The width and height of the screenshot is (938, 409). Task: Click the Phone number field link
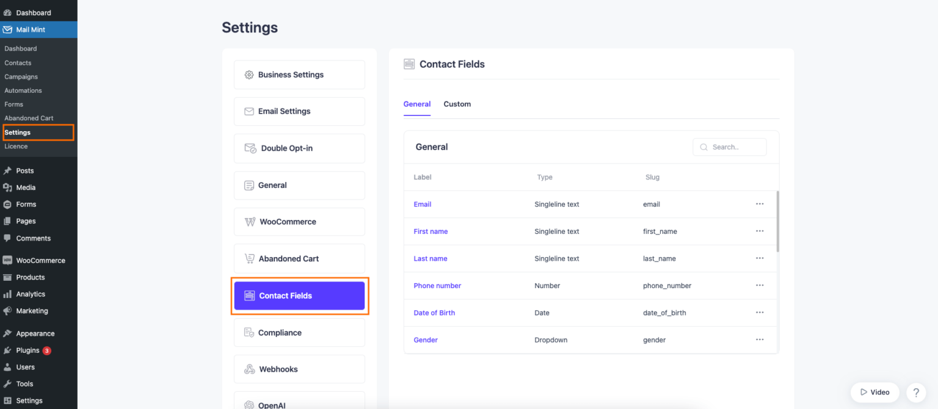[x=437, y=285]
